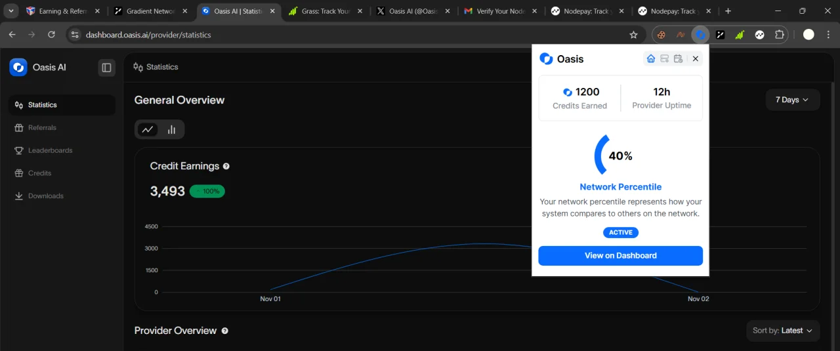Image resolution: width=840 pixels, height=351 pixels.
Task: Click the Oasis logo in popup header
Action: [x=546, y=59]
